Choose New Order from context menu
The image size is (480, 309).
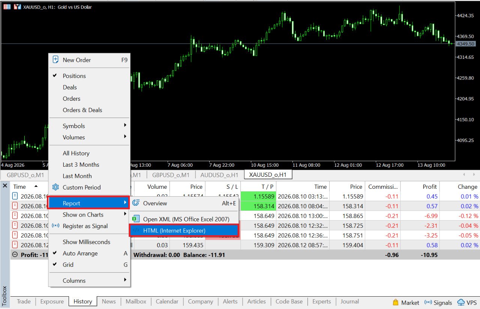(89, 60)
